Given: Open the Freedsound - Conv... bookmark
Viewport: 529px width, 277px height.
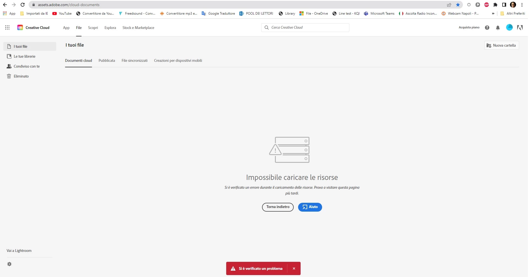Looking at the screenshot, I should point(137,14).
